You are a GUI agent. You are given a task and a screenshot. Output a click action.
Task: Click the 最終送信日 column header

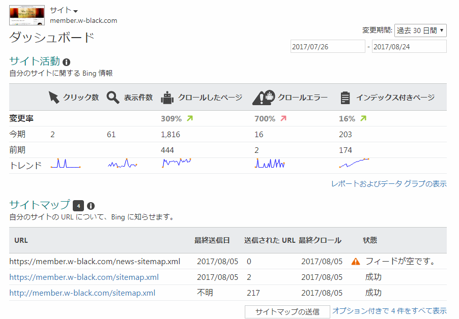(x=212, y=240)
